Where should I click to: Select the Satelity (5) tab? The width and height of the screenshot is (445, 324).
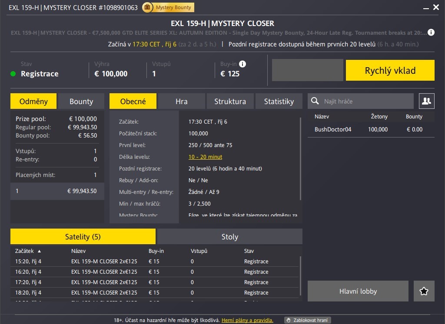pyautogui.click(x=83, y=236)
